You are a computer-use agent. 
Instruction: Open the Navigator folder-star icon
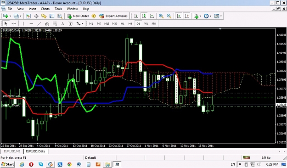(x=44, y=16)
